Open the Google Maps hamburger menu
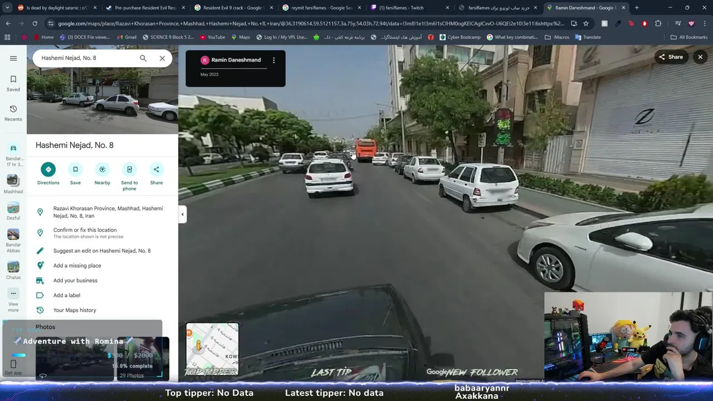Viewport: 713px width, 401px height. (x=13, y=58)
